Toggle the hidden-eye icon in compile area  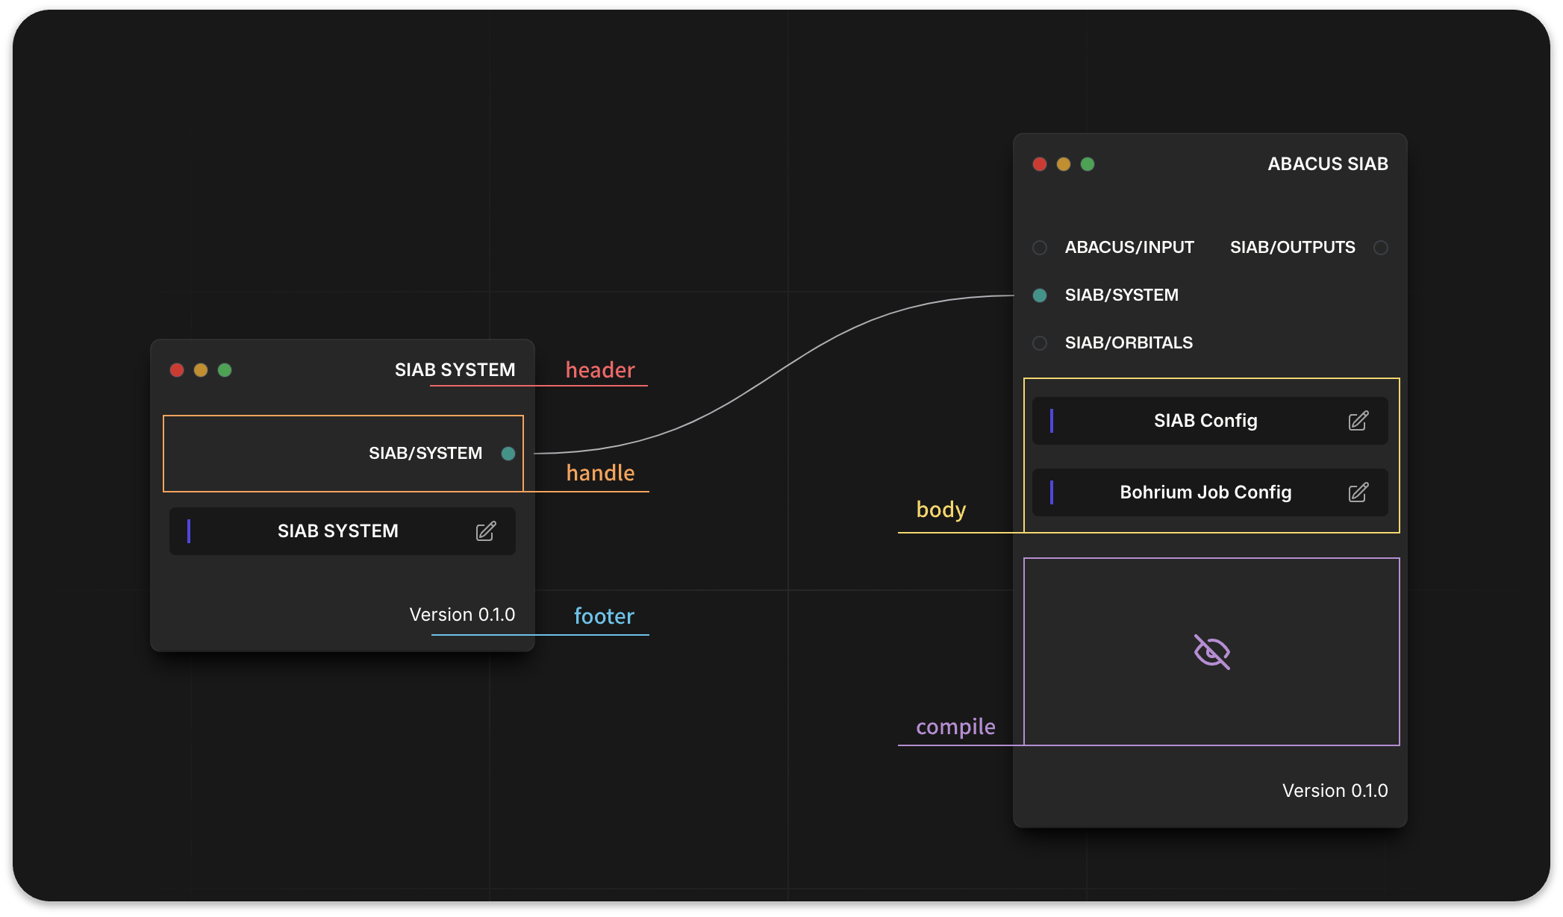pyautogui.click(x=1211, y=652)
